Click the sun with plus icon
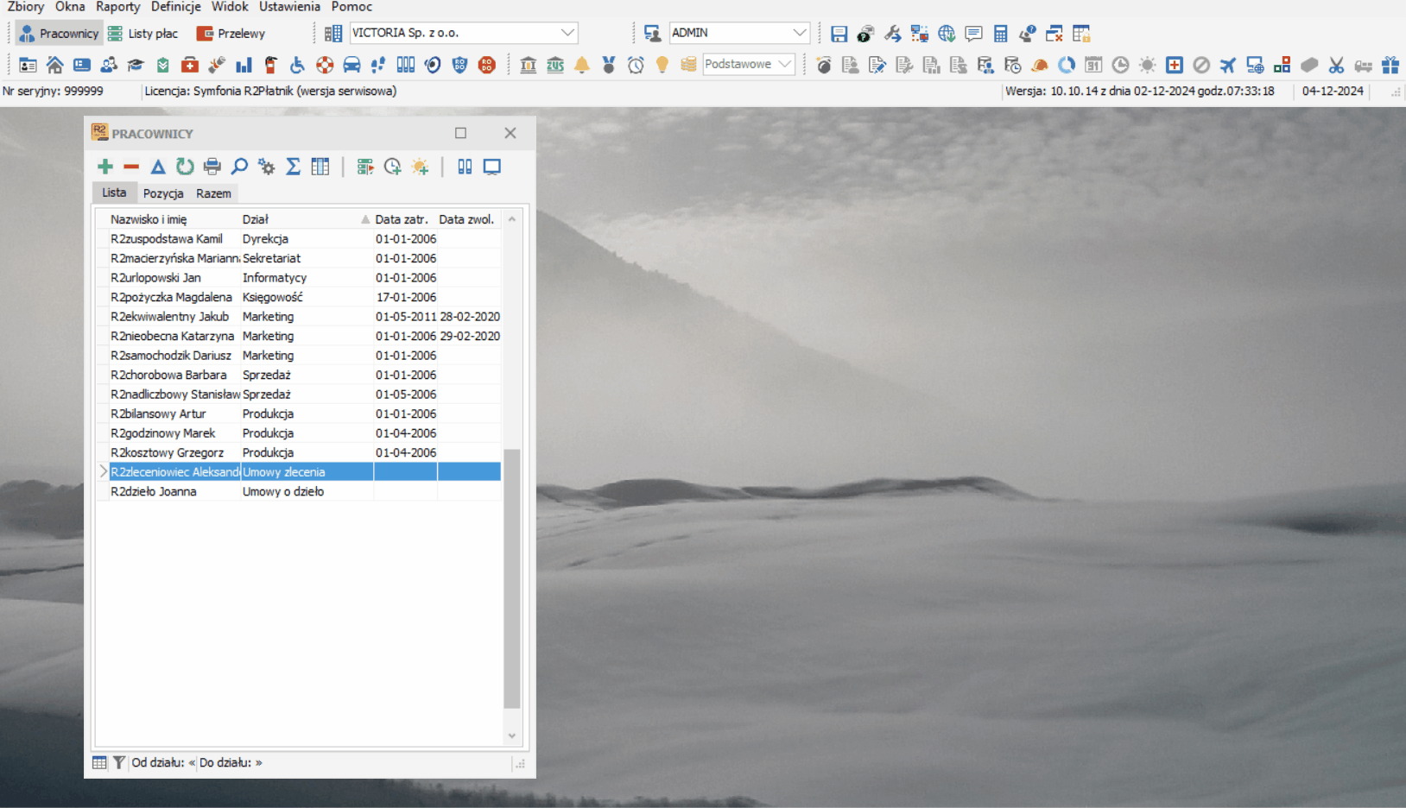The height and width of the screenshot is (808, 1406). (420, 167)
